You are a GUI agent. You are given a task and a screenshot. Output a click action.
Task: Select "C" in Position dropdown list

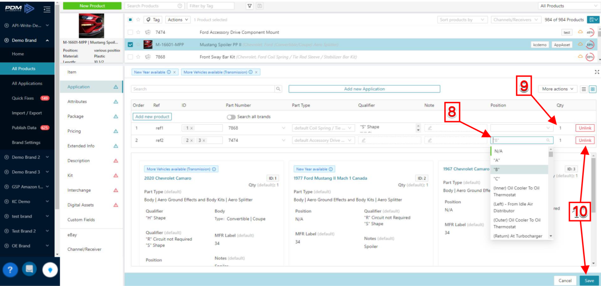click(x=519, y=179)
